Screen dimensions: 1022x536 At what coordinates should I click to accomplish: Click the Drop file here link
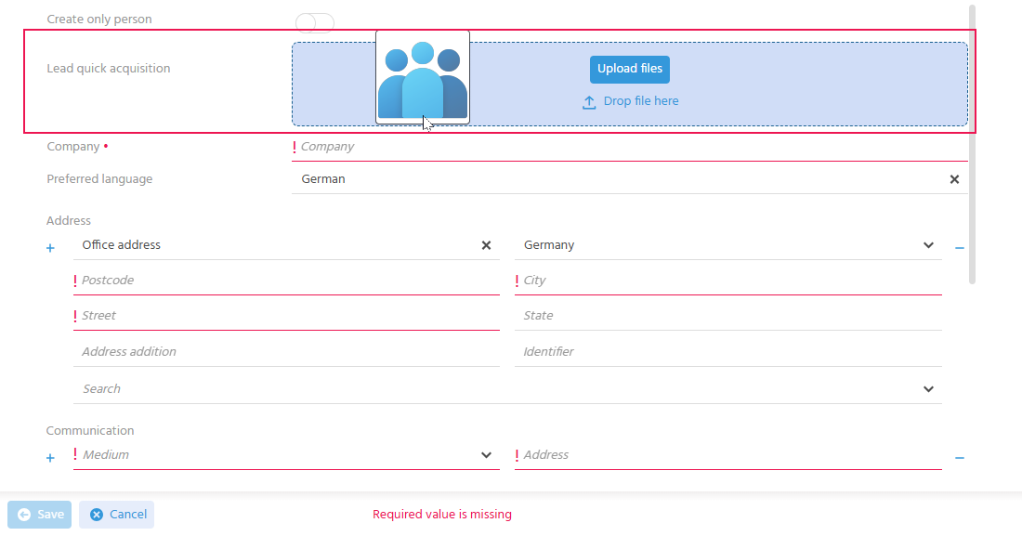641,101
